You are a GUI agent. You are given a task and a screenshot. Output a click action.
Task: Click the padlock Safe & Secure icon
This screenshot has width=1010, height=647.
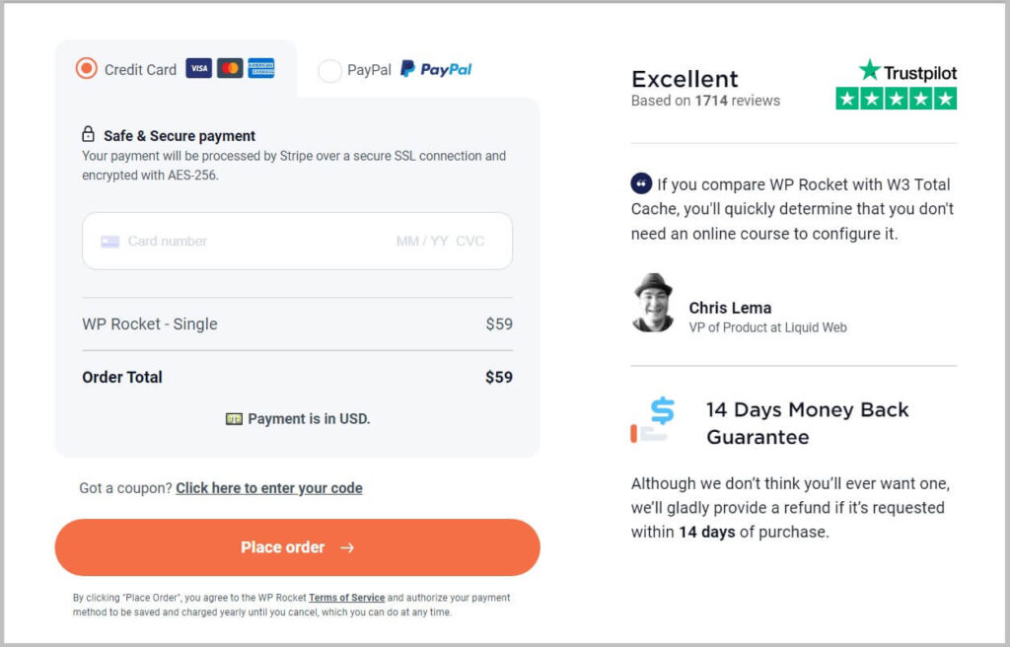click(89, 135)
